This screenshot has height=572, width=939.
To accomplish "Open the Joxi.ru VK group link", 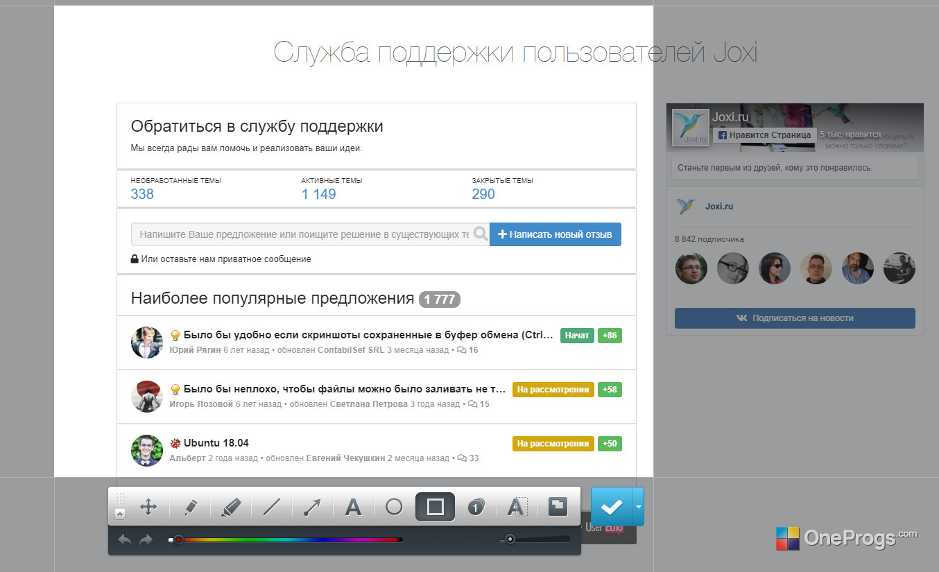I will pos(719,207).
